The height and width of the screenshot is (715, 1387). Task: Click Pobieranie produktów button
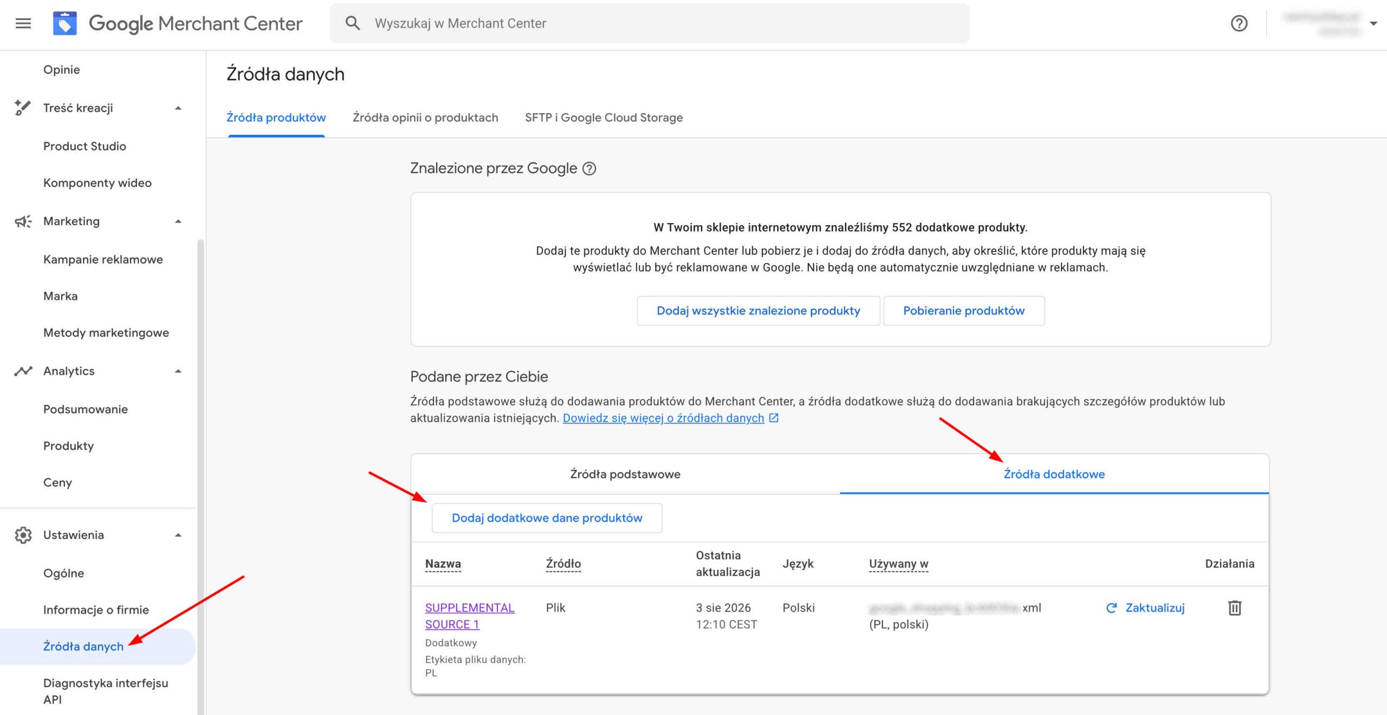tap(964, 311)
